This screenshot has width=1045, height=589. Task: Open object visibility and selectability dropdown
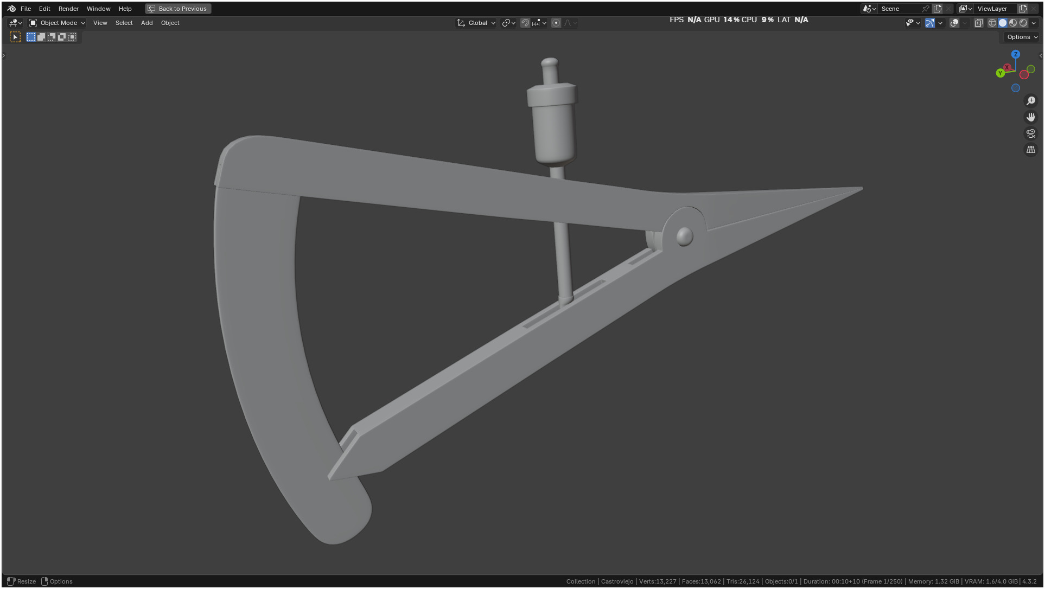pos(913,23)
